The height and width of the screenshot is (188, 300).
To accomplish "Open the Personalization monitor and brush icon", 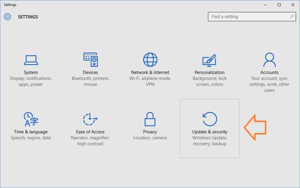I will coord(210,60).
